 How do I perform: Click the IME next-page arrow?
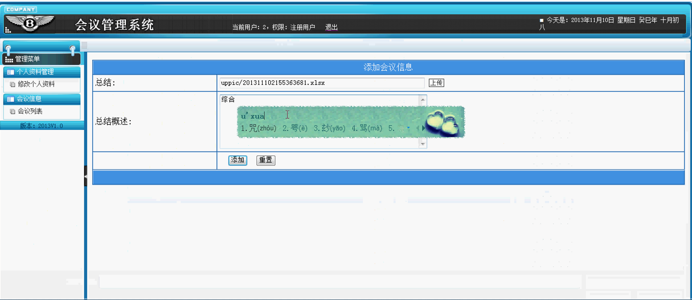click(423, 129)
